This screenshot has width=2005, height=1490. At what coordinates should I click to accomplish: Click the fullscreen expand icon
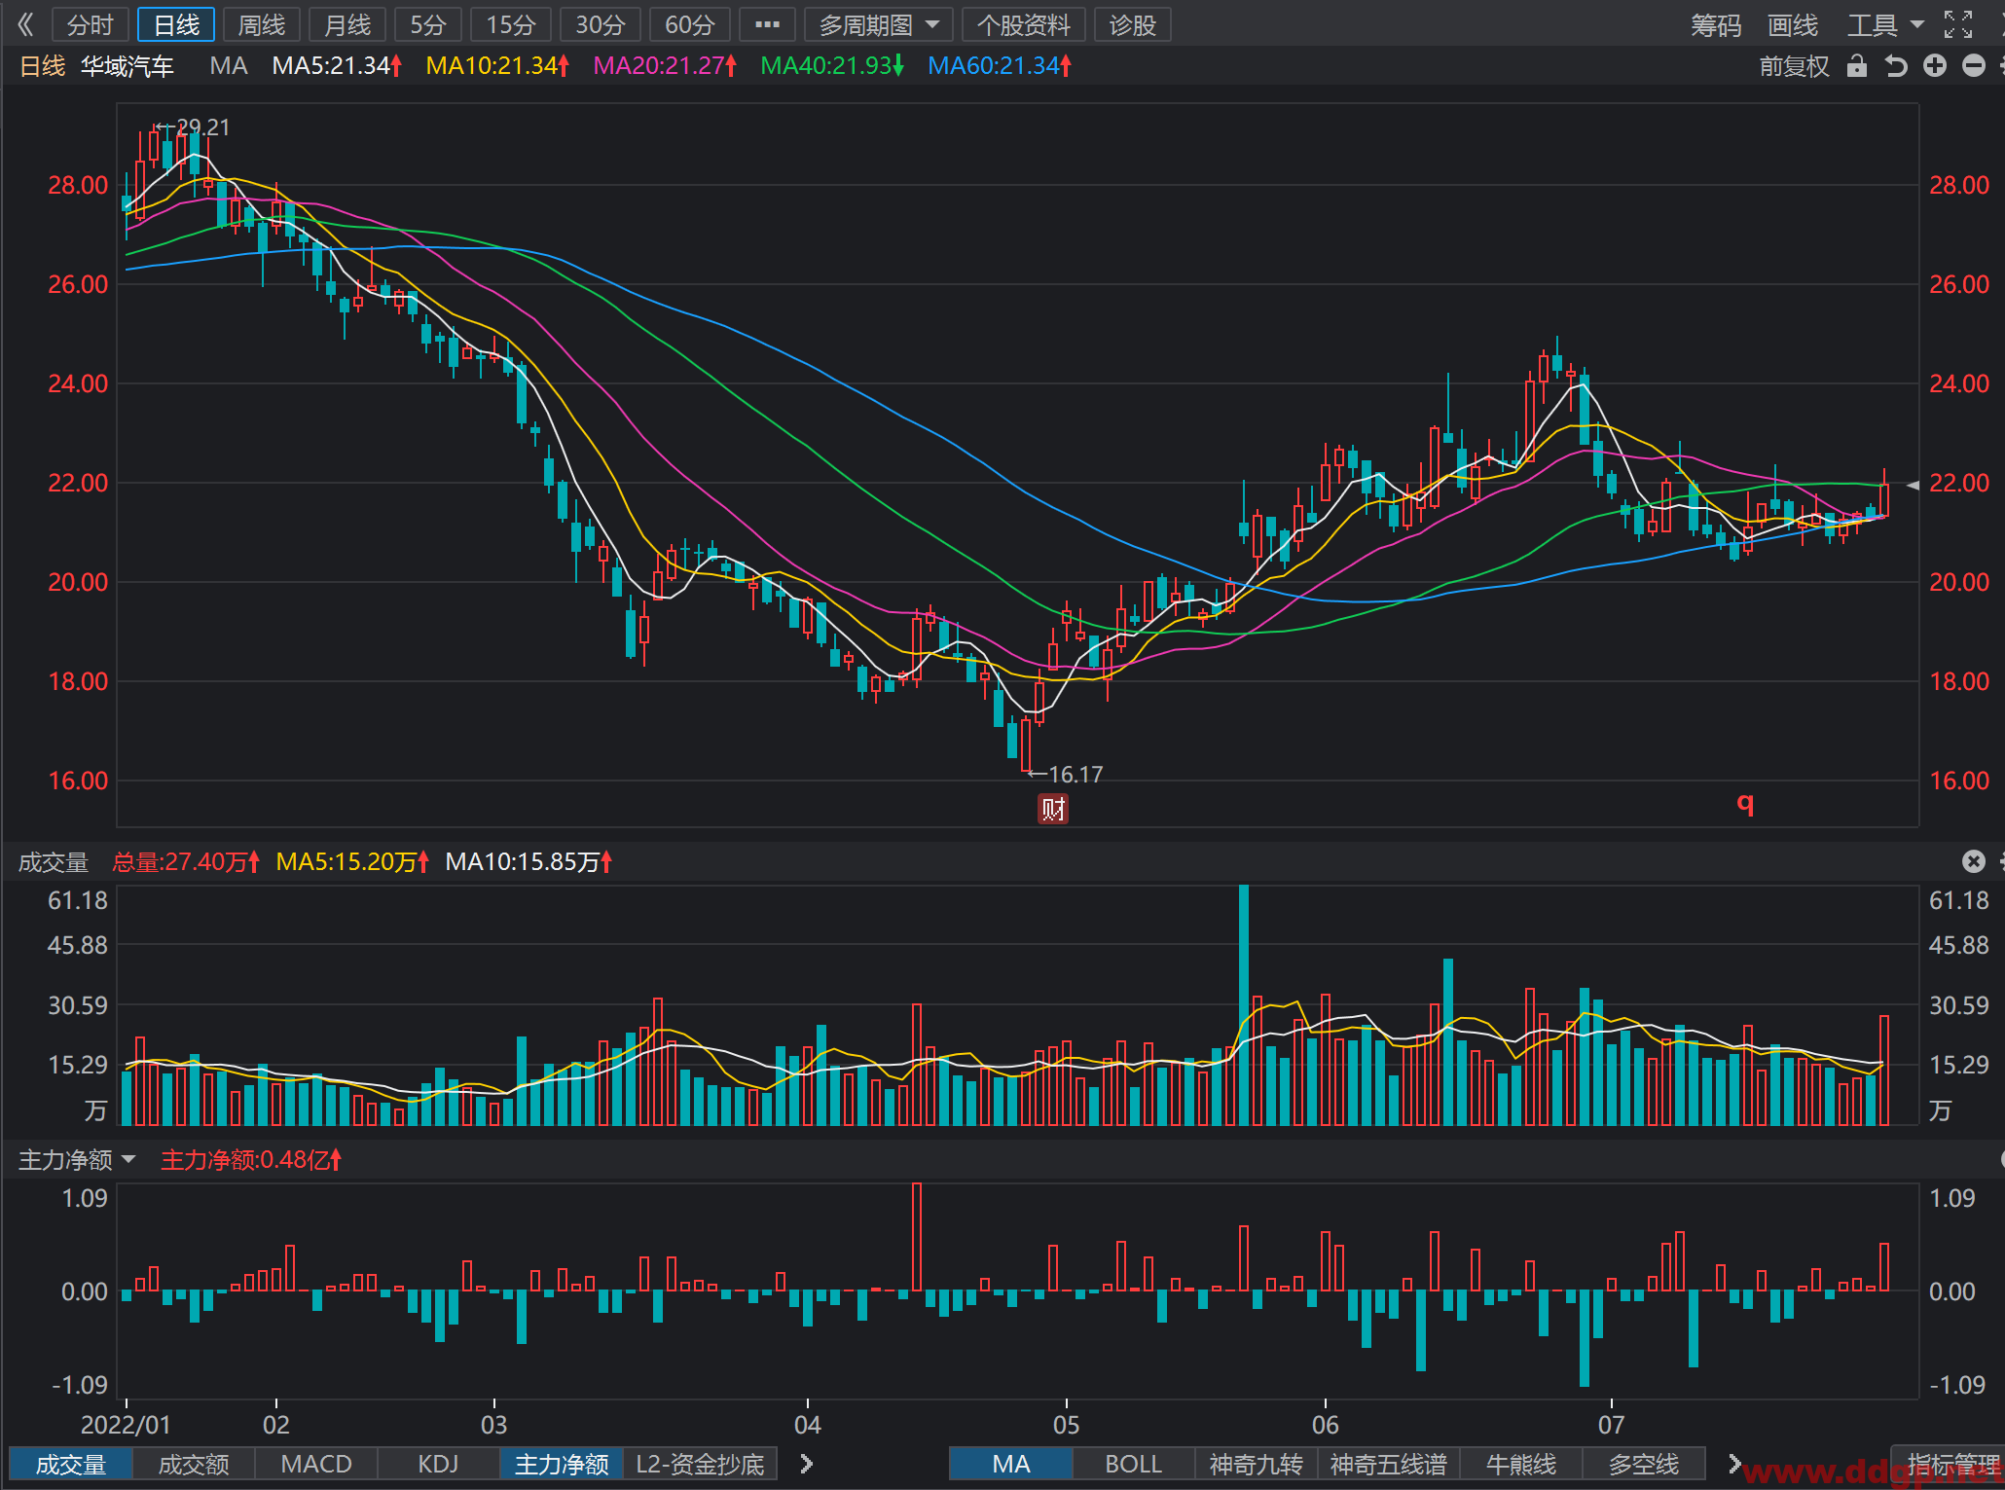click(x=1957, y=24)
